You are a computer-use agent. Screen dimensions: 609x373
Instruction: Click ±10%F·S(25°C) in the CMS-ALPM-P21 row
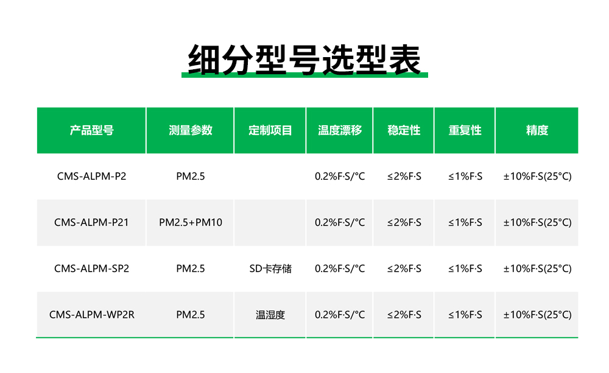537,222
